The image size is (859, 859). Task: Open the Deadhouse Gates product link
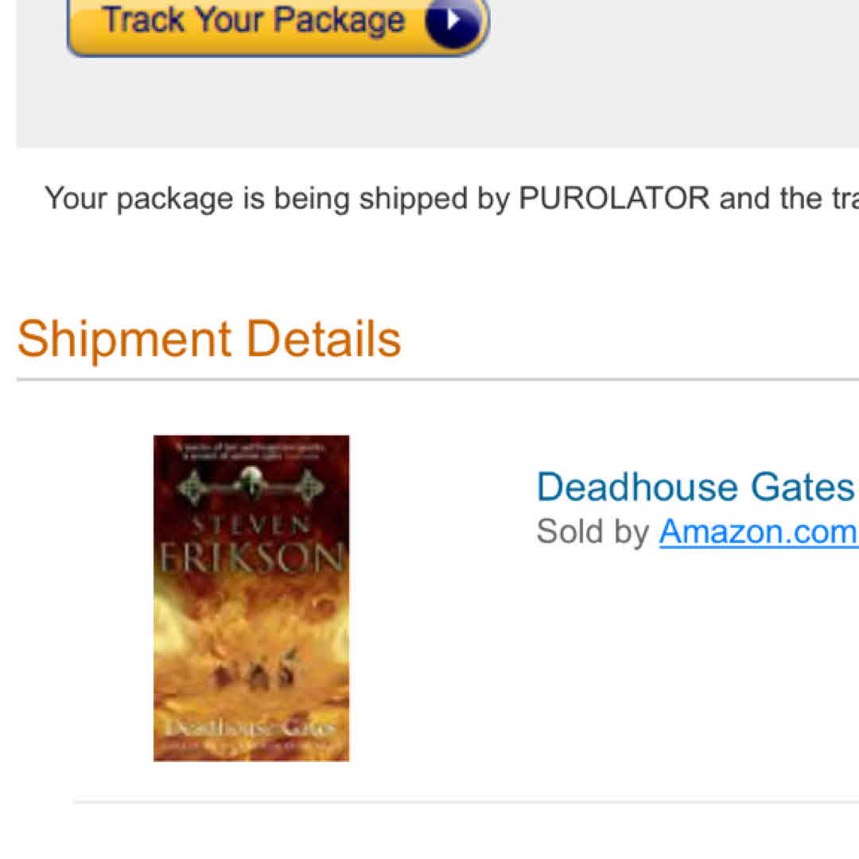pyautogui.click(x=695, y=486)
